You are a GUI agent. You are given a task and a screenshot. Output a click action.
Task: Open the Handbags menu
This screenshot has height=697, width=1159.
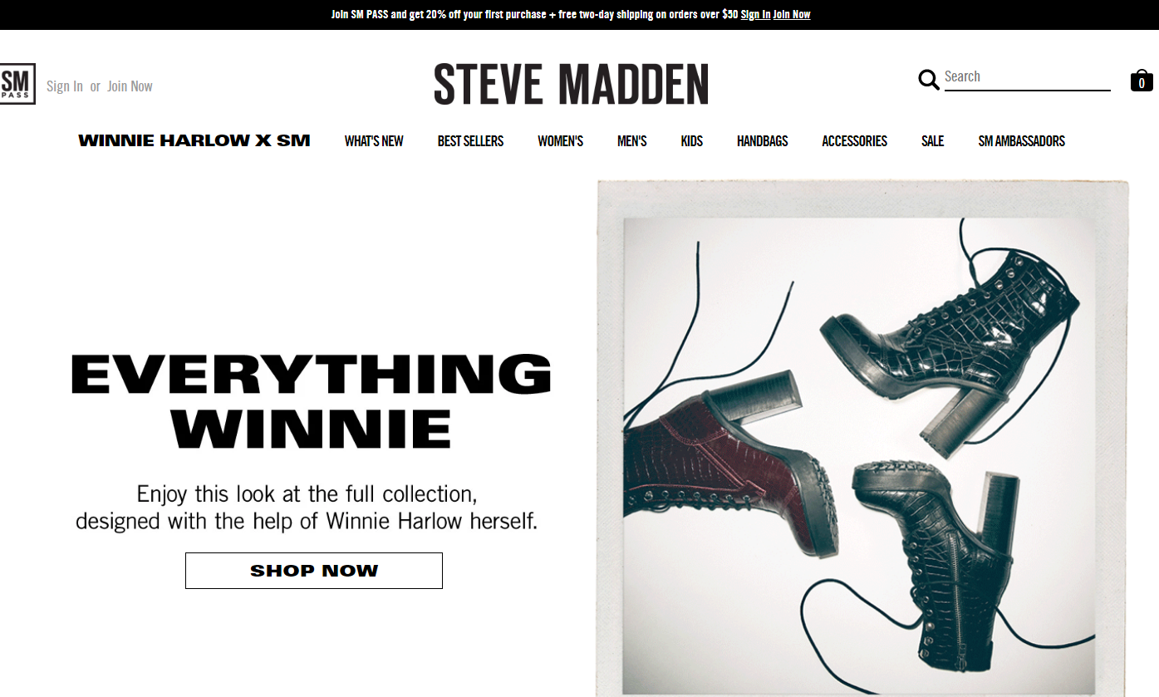762,141
